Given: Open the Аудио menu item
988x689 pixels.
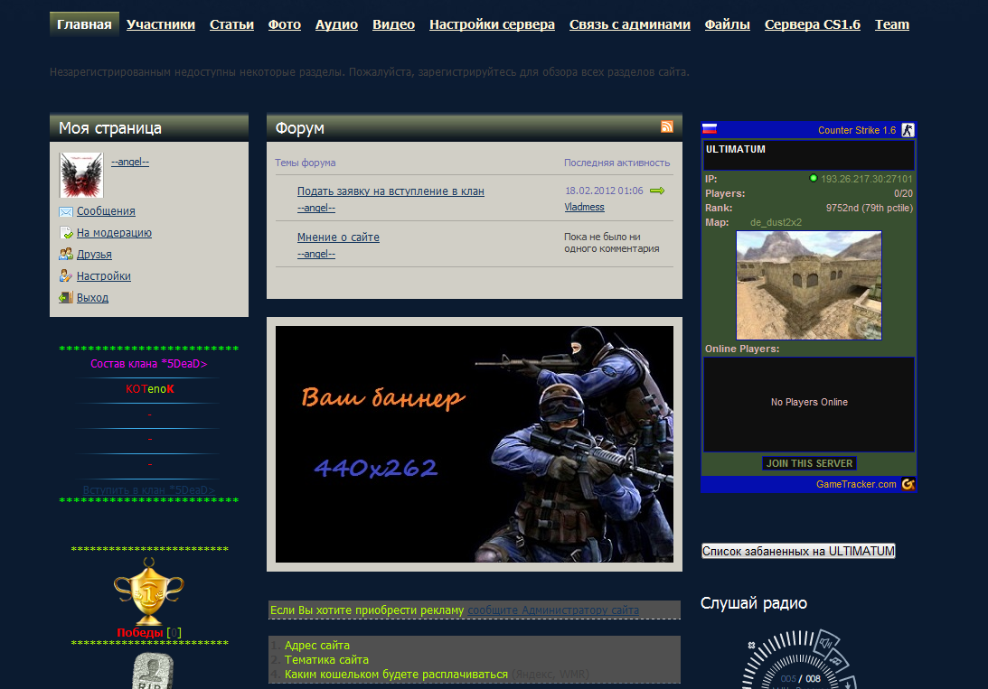Looking at the screenshot, I should click(336, 24).
